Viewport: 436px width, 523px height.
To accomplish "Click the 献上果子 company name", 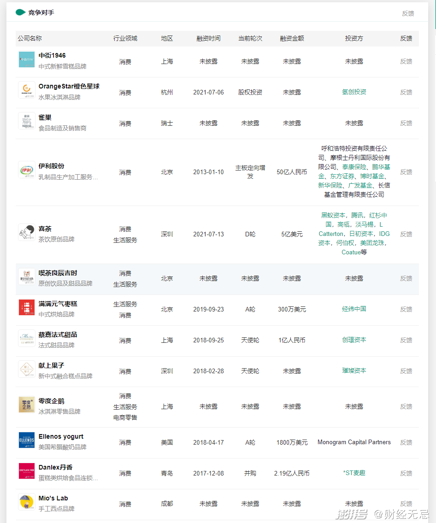I will (52, 365).
